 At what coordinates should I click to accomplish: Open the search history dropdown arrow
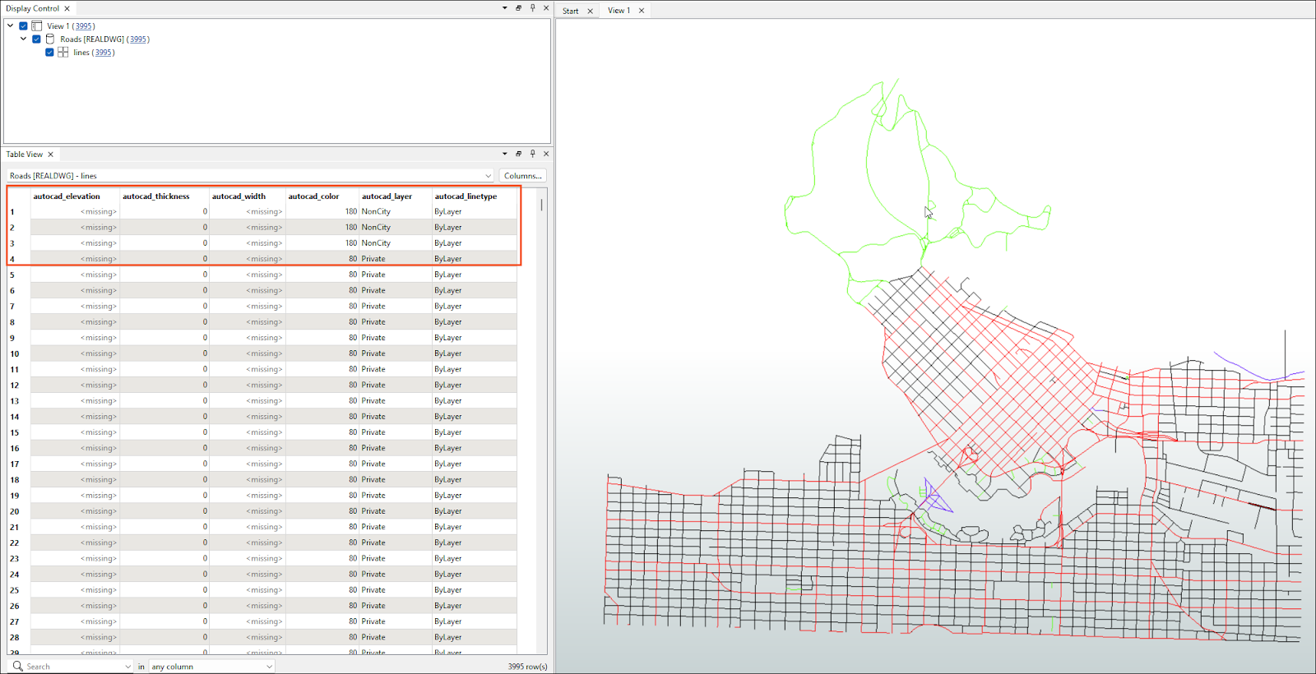tap(127, 667)
